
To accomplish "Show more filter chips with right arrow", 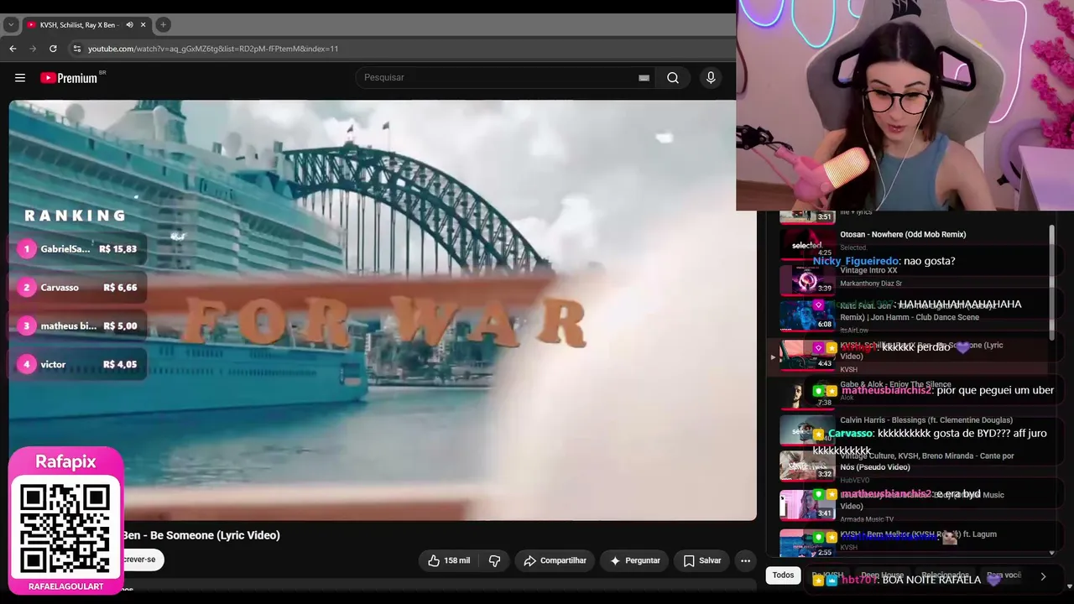I will tap(1043, 576).
